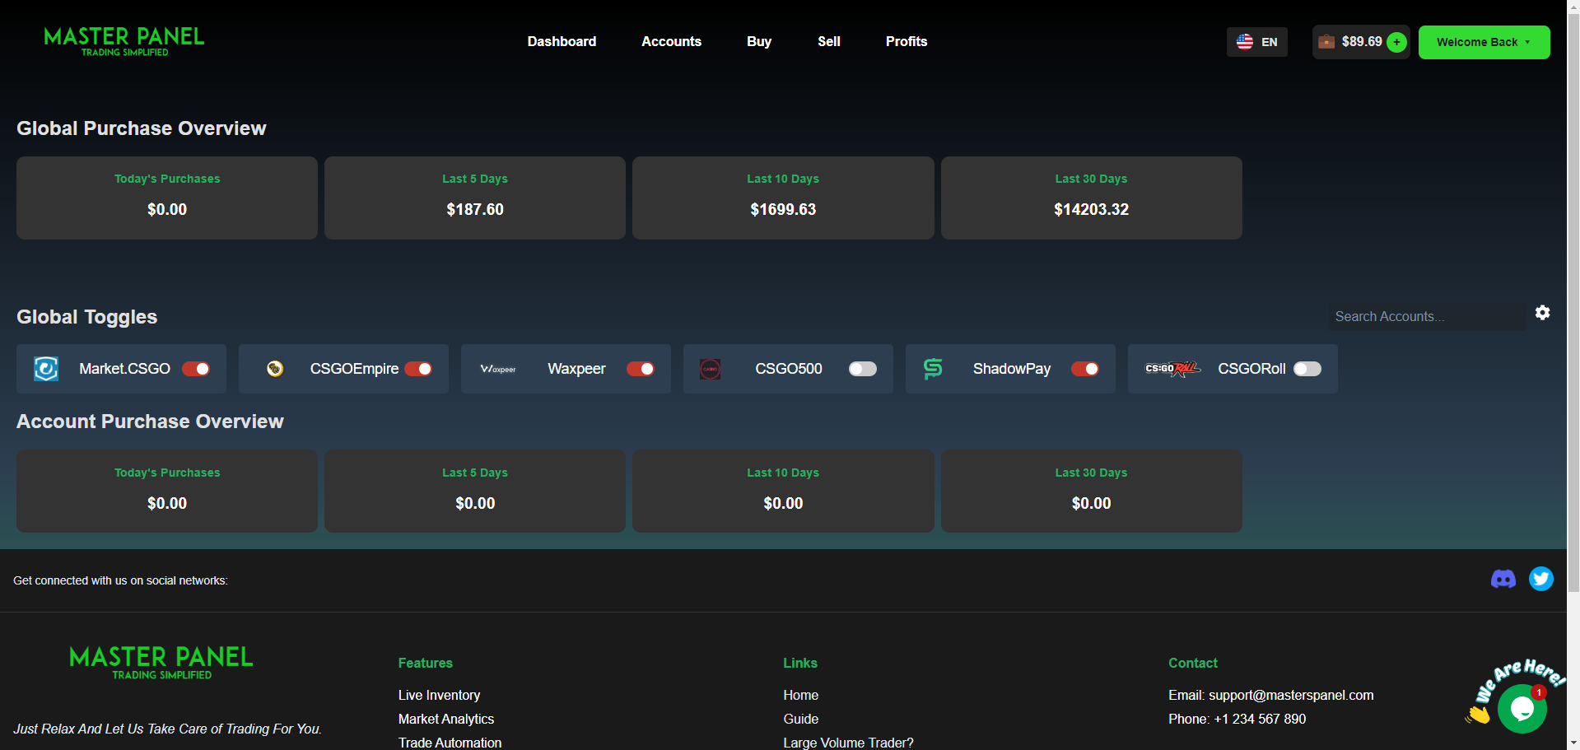Click the $89.69 balance button
This screenshot has width=1580, height=750.
(x=1361, y=42)
